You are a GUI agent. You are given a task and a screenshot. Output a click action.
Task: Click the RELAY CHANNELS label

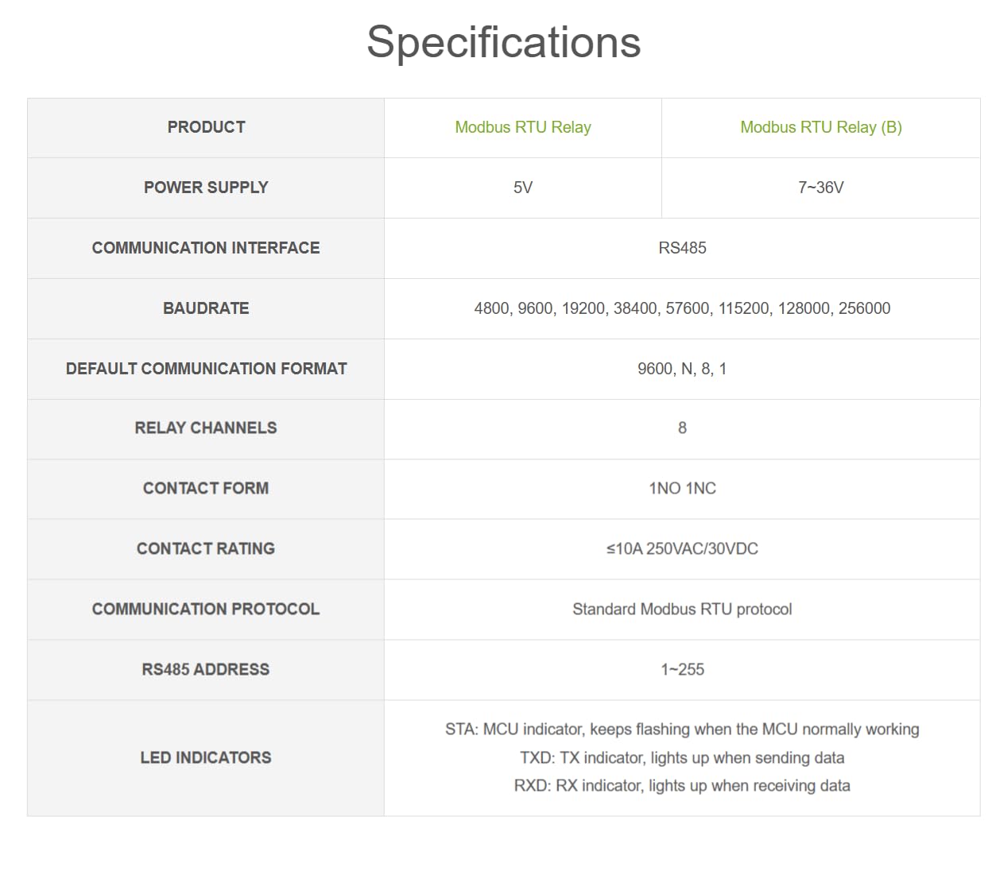coord(206,428)
